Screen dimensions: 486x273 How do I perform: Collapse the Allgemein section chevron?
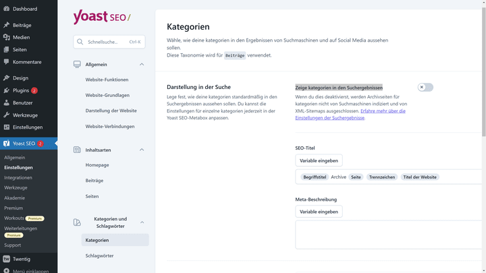[x=142, y=65]
